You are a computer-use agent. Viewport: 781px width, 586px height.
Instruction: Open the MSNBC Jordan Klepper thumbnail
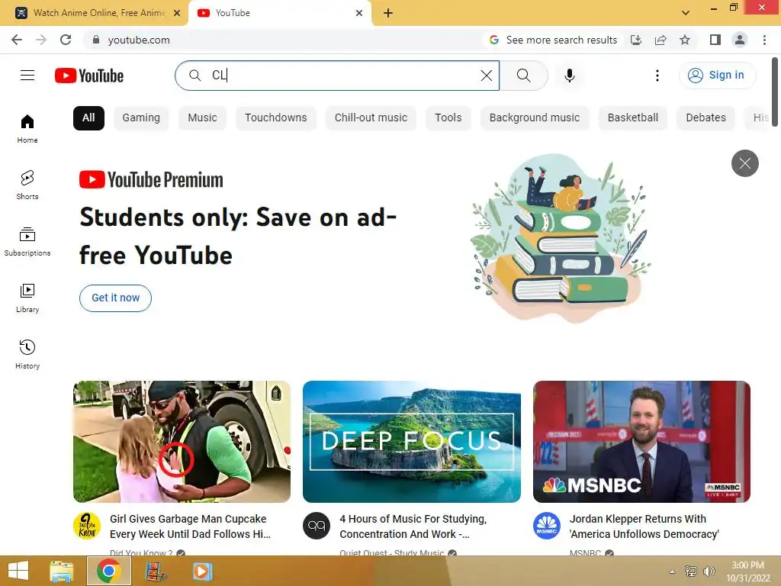click(641, 442)
